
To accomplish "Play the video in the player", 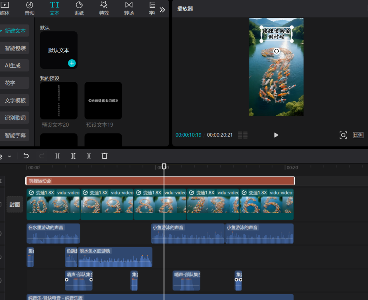I will tap(276, 135).
